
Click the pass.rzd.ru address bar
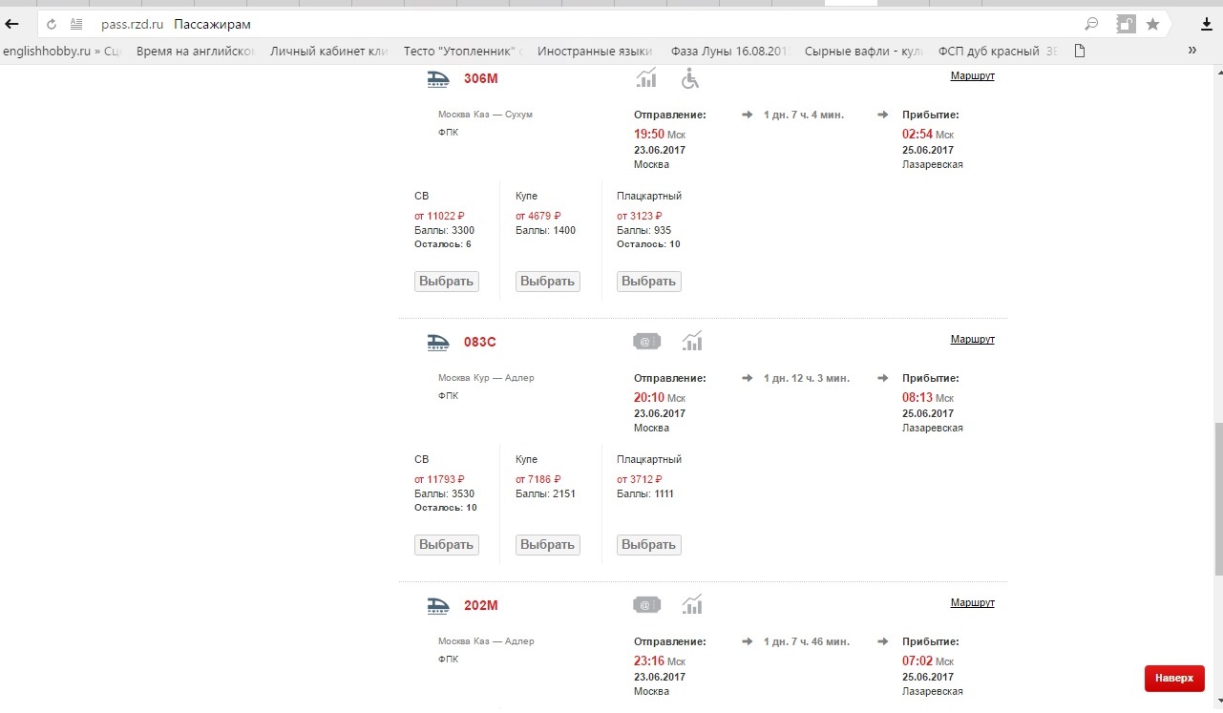coord(573,24)
